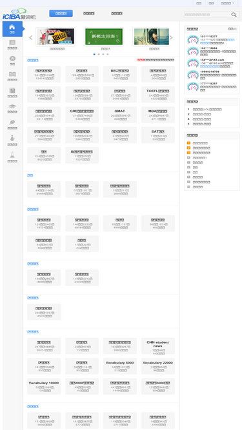Viewport: 242px width, 430px height.
Task: Click username 19890318709 in feed
Action: (210, 72)
